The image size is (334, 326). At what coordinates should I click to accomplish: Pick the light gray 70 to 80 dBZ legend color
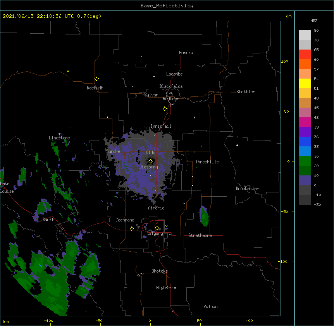point(305,35)
